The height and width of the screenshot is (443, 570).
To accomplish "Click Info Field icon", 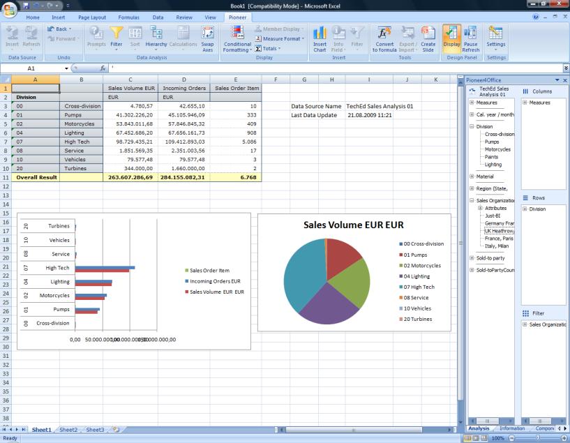I will point(338,39).
